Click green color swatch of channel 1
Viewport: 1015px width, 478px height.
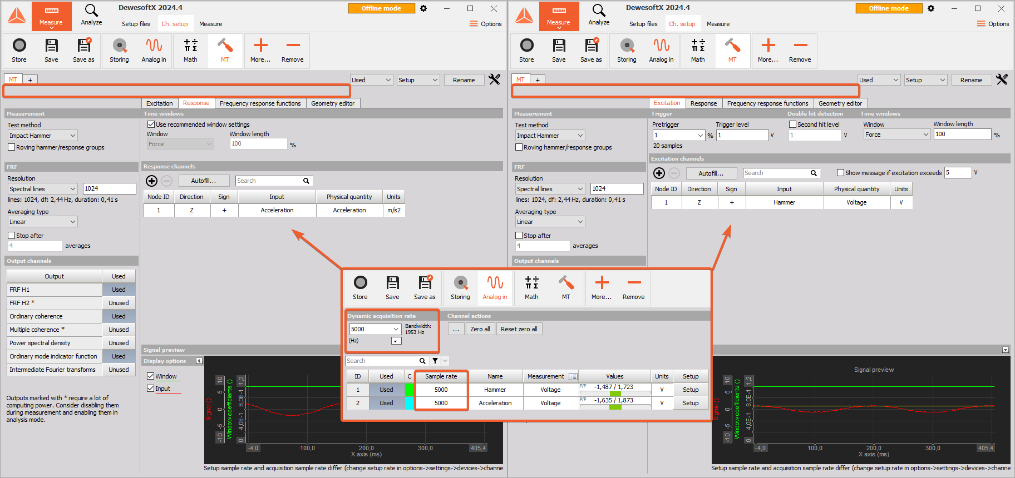tap(409, 390)
